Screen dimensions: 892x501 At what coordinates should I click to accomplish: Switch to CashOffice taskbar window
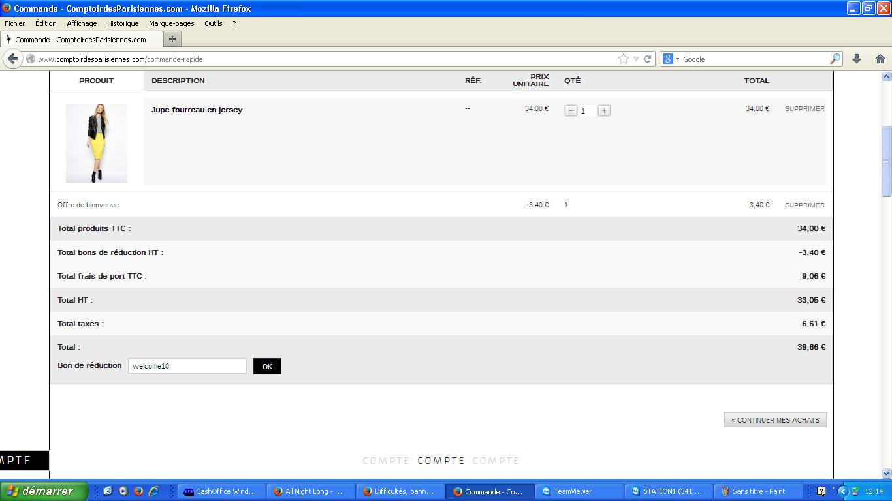(x=222, y=491)
